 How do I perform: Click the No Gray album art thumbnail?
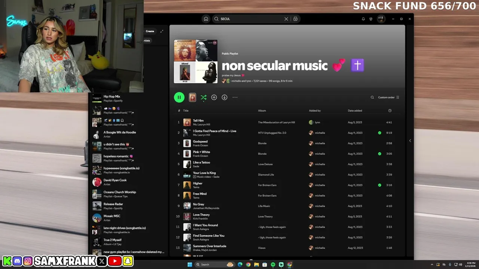187,206
